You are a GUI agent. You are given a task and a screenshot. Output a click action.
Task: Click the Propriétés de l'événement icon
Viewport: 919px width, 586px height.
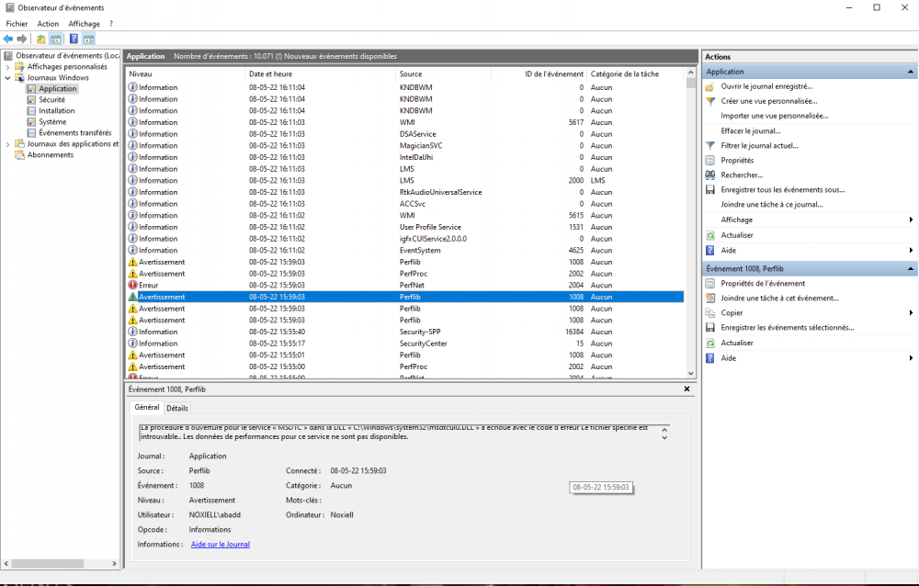709,284
